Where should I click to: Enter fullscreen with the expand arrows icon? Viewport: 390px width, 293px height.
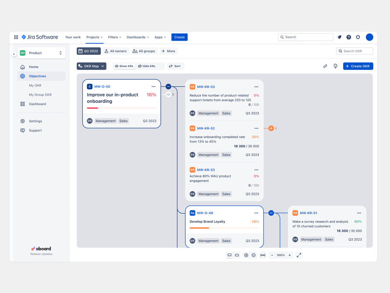point(299,255)
